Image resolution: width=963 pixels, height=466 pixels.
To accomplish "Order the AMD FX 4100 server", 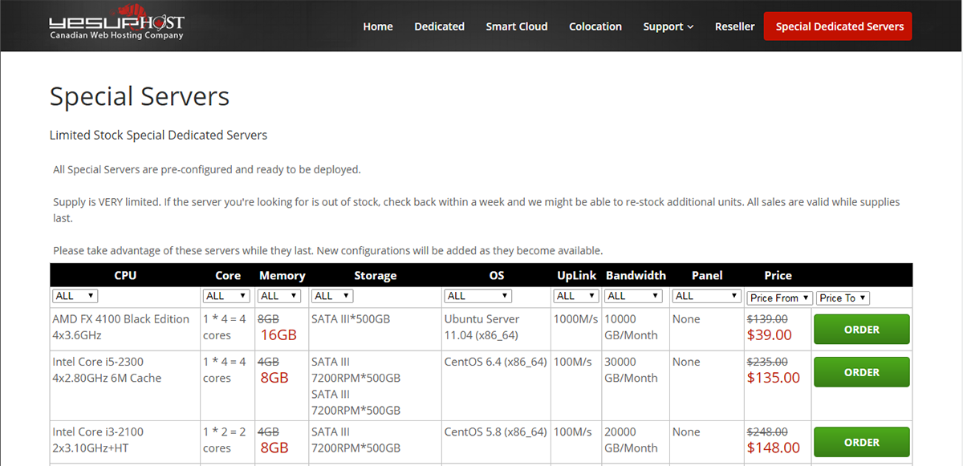I will 861,330.
